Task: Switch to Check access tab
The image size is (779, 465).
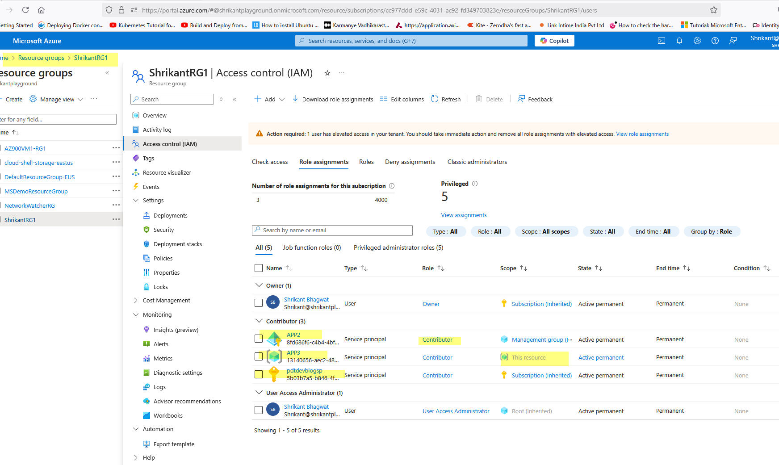Action: pyautogui.click(x=270, y=162)
